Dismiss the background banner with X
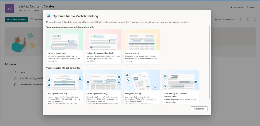 click(252, 30)
